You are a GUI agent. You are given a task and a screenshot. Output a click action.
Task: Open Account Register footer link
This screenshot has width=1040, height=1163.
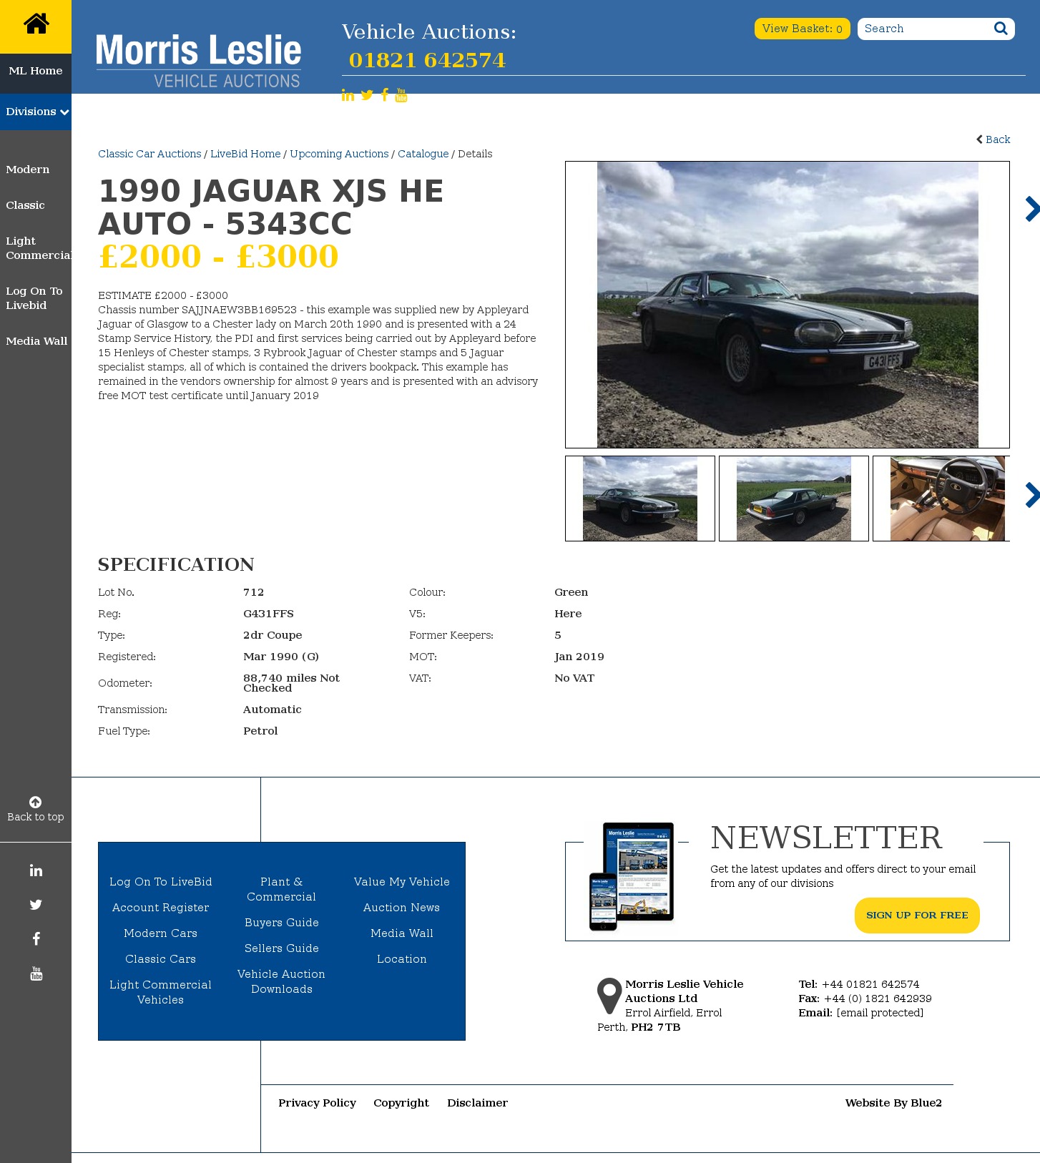click(x=161, y=908)
